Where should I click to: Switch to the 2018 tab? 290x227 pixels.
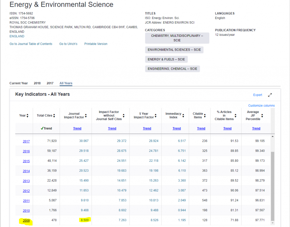click(37, 83)
